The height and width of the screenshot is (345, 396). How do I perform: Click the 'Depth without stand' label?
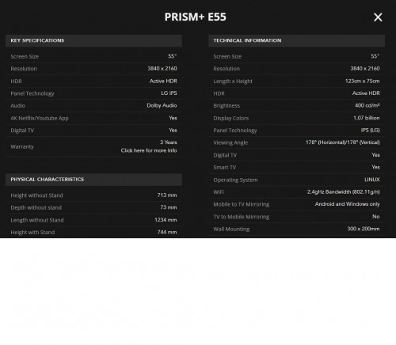click(x=36, y=207)
